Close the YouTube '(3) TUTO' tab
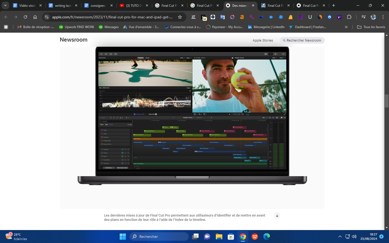The image size is (389, 243). click(x=147, y=5)
